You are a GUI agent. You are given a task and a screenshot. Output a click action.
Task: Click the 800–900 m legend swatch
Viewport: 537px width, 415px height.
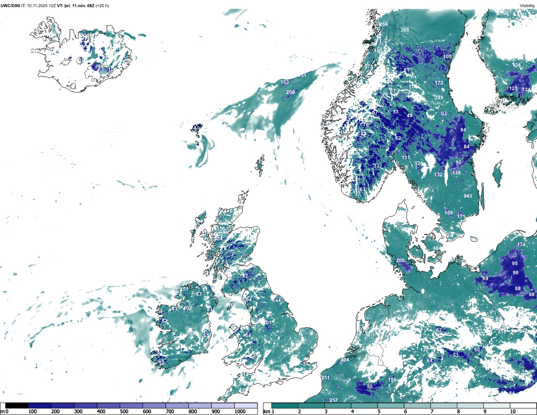pos(200,405)
